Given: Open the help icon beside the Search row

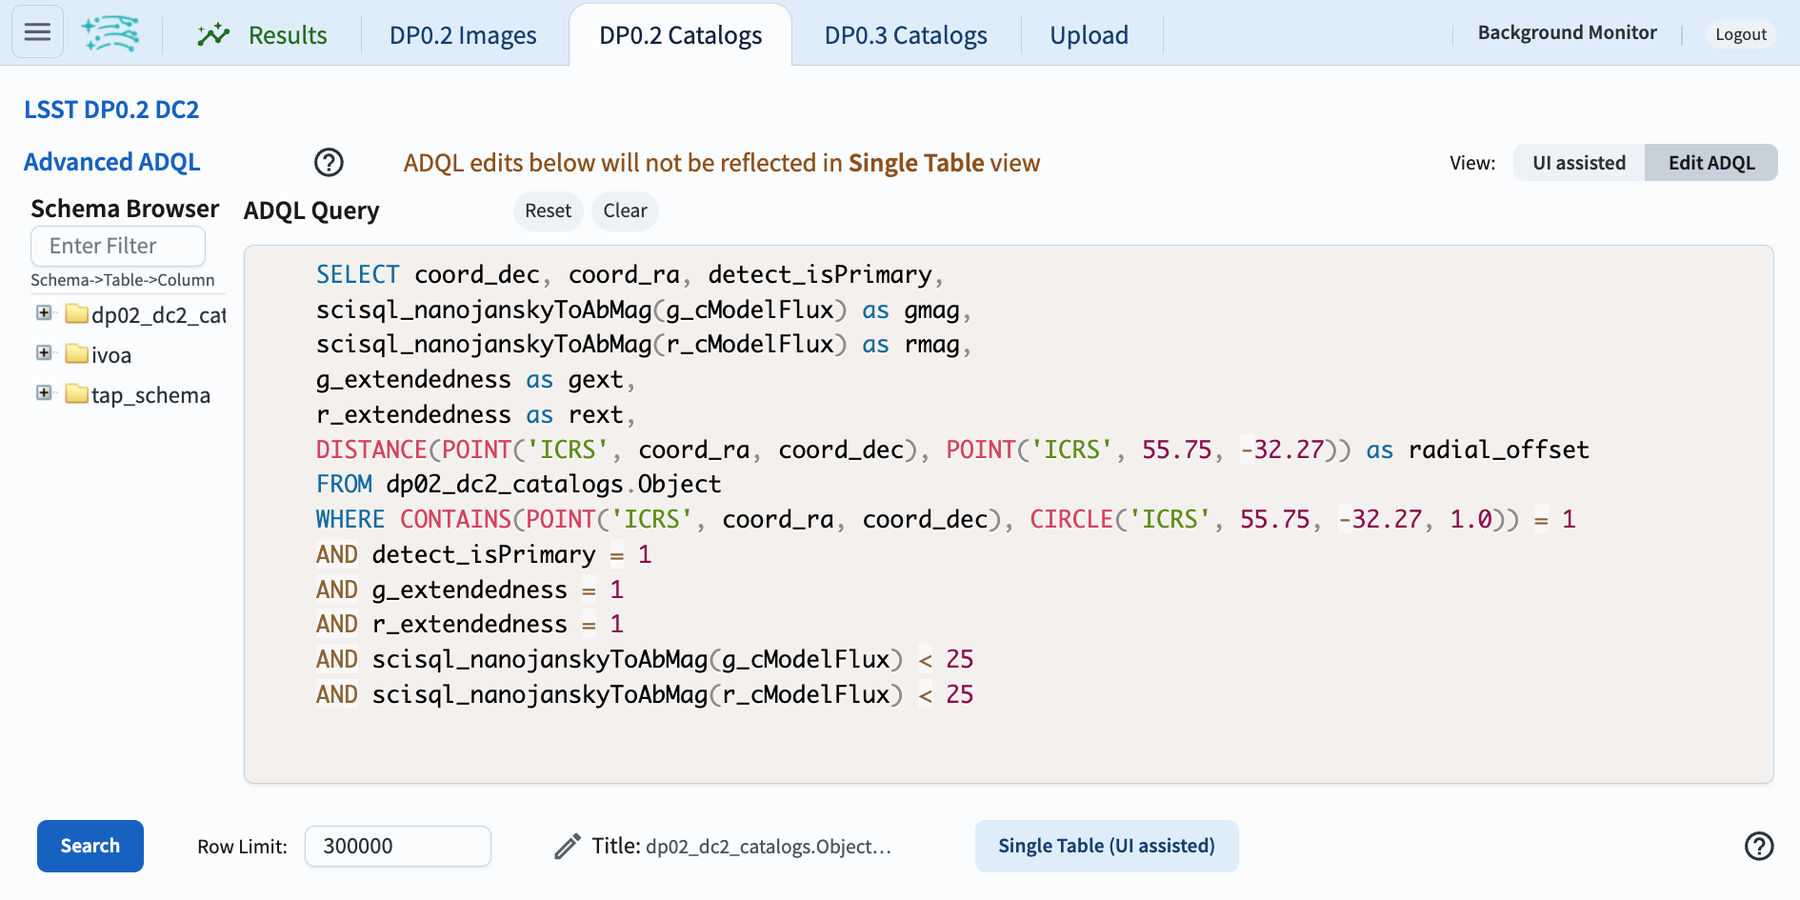Looking at the screenshot, I should click(x=1758, y=846).
